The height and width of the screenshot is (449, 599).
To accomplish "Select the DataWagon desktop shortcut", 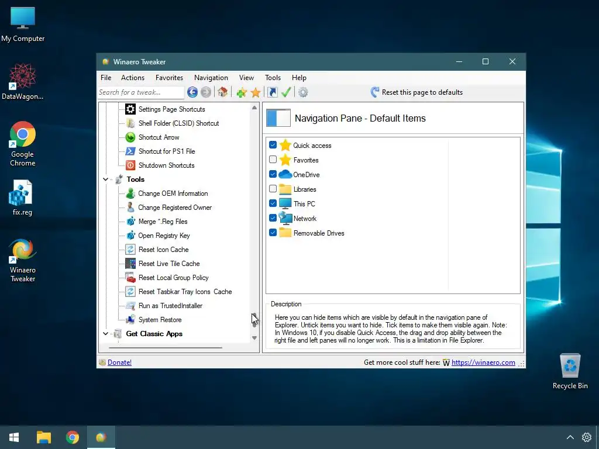I will click(x=23, y=82).
